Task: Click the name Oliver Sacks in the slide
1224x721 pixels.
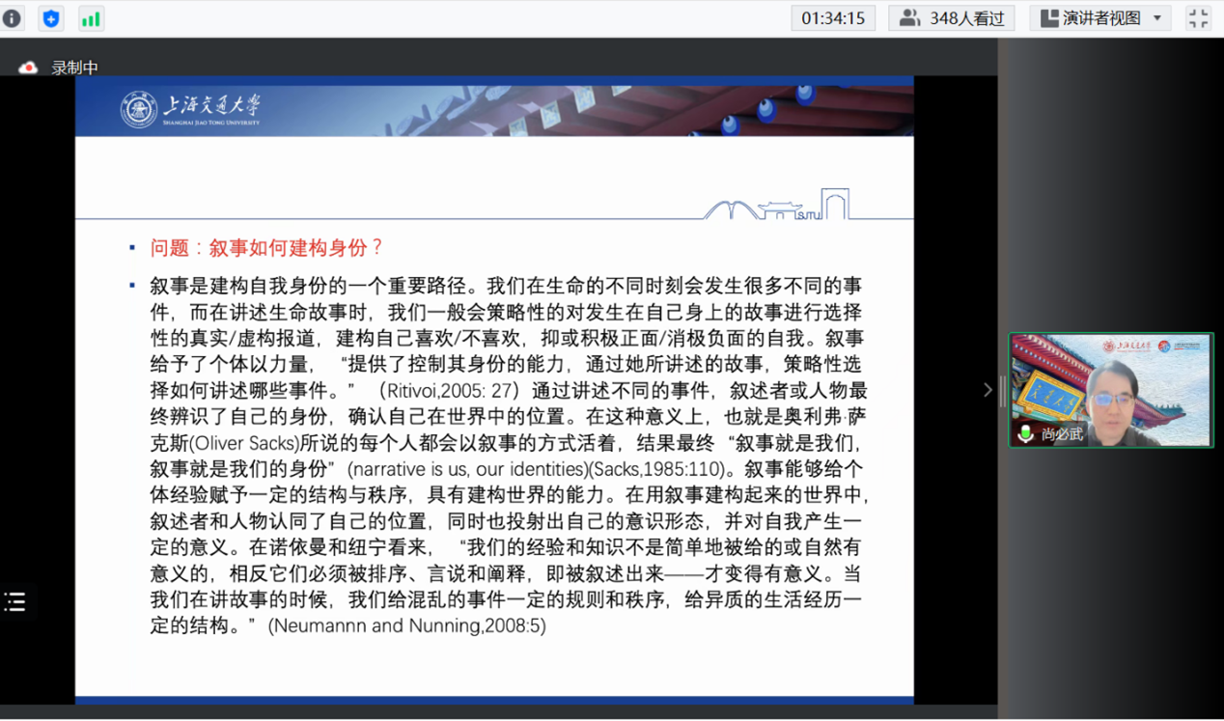Action: [245, 444]
